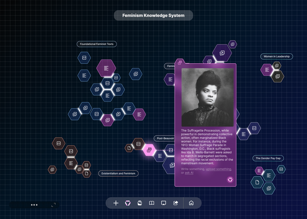Click the card stack icon on the card's tab
Image resolution: width=307 pixels, height=219 pixels.
click(180, 63)
